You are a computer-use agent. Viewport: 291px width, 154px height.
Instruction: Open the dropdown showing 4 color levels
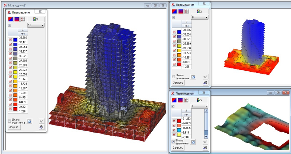point(199,106)
